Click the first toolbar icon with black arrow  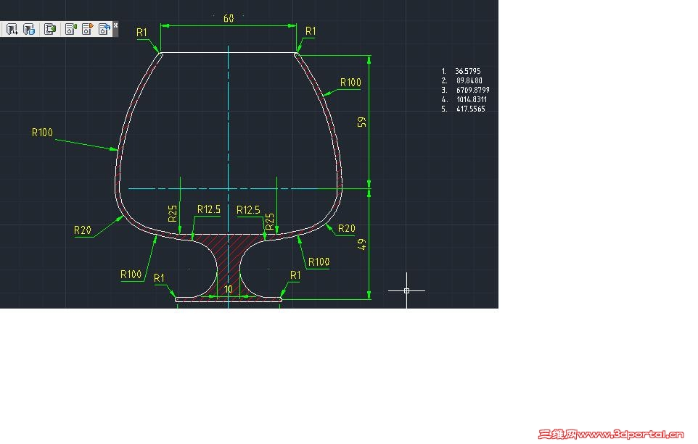tap(12, 29)
